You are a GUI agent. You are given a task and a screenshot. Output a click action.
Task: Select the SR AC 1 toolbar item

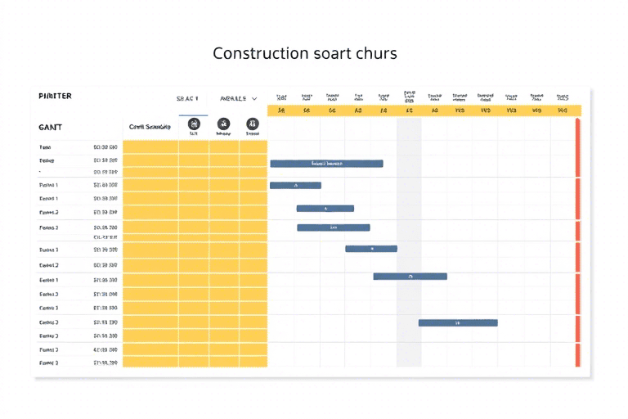(187, 98)
